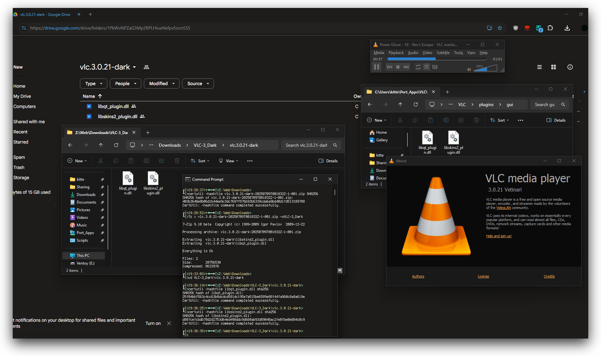Open Source filter dropdown in Drive
The height and width of the screenshot is (356, 601).
pos(198,84)
